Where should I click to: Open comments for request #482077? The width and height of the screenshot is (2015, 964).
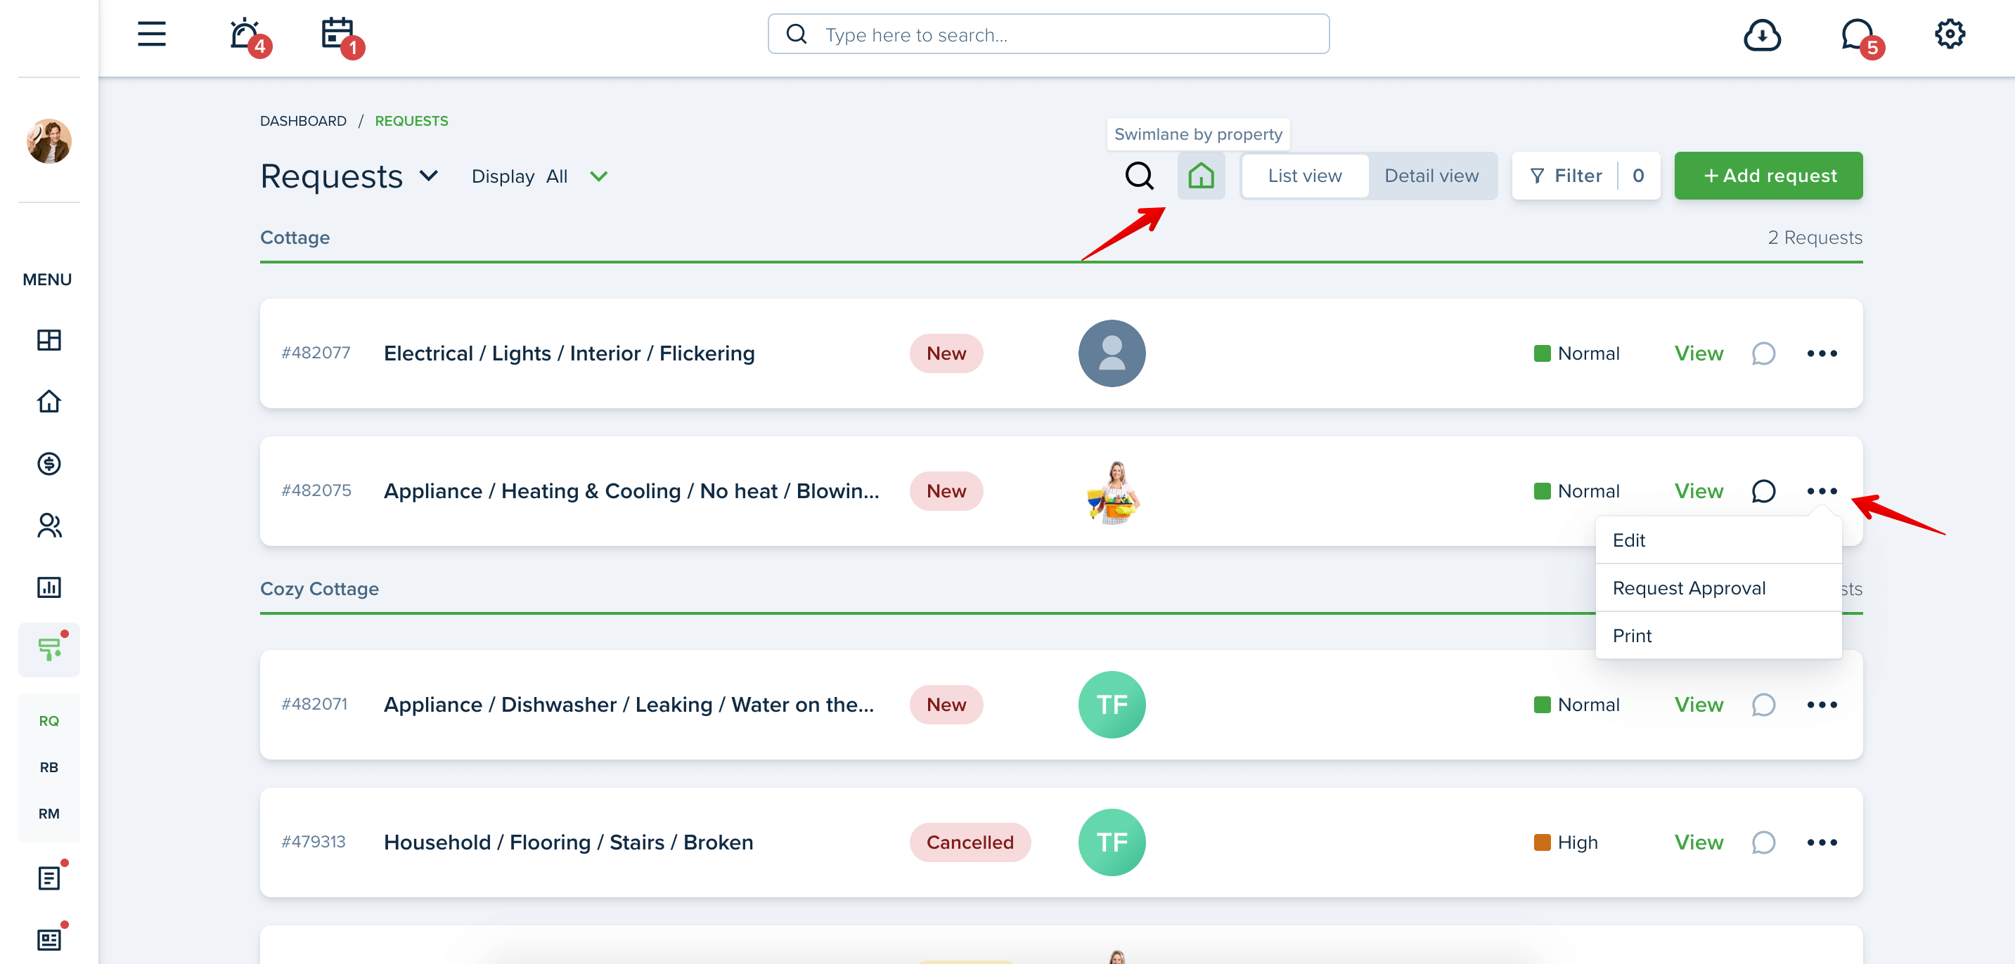1763,353
